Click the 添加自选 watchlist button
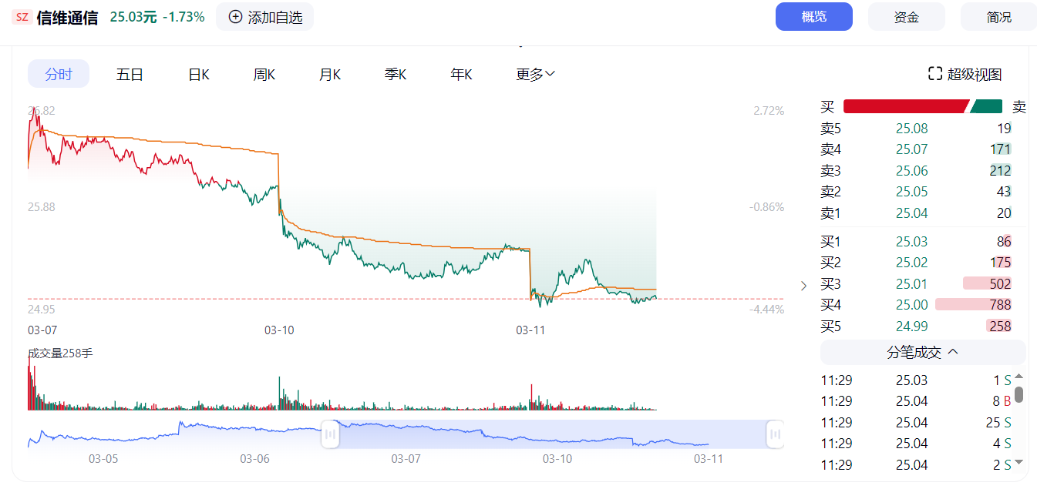This screenshot has height=489, width=1037. [264, 16]
